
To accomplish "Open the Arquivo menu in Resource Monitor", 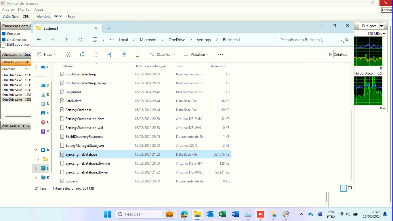I will [8, 9].
